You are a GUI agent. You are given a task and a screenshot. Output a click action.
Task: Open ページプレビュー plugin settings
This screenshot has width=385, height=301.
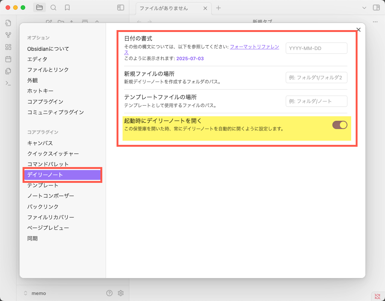(48, 228)
